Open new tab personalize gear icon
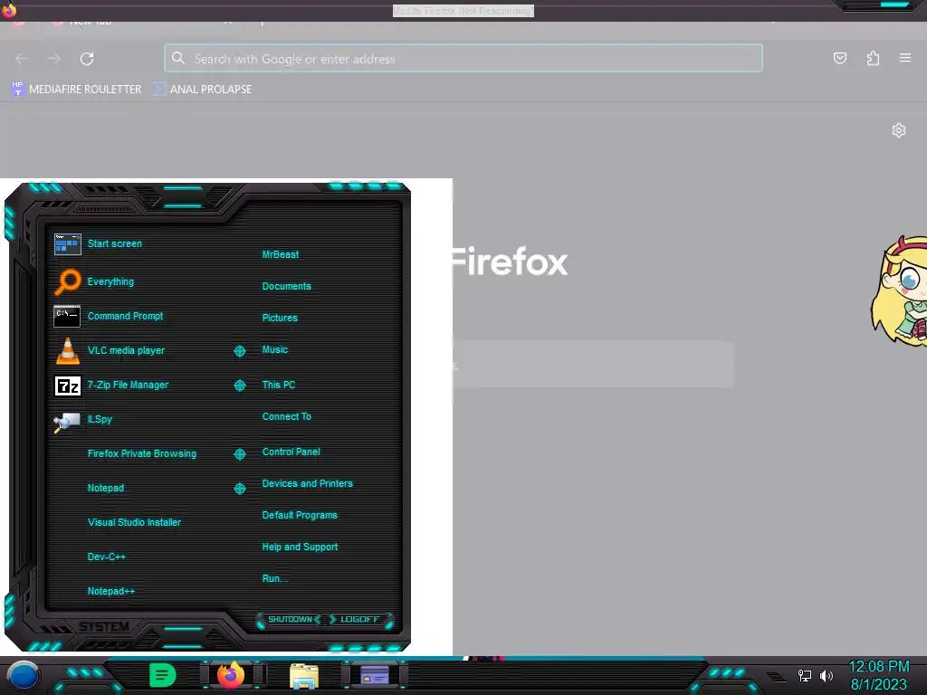927x695 pixels. [x=899, y=130]
